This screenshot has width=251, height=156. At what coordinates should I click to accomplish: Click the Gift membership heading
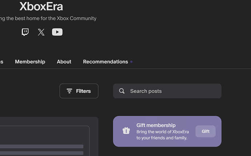tap(156, 125)
